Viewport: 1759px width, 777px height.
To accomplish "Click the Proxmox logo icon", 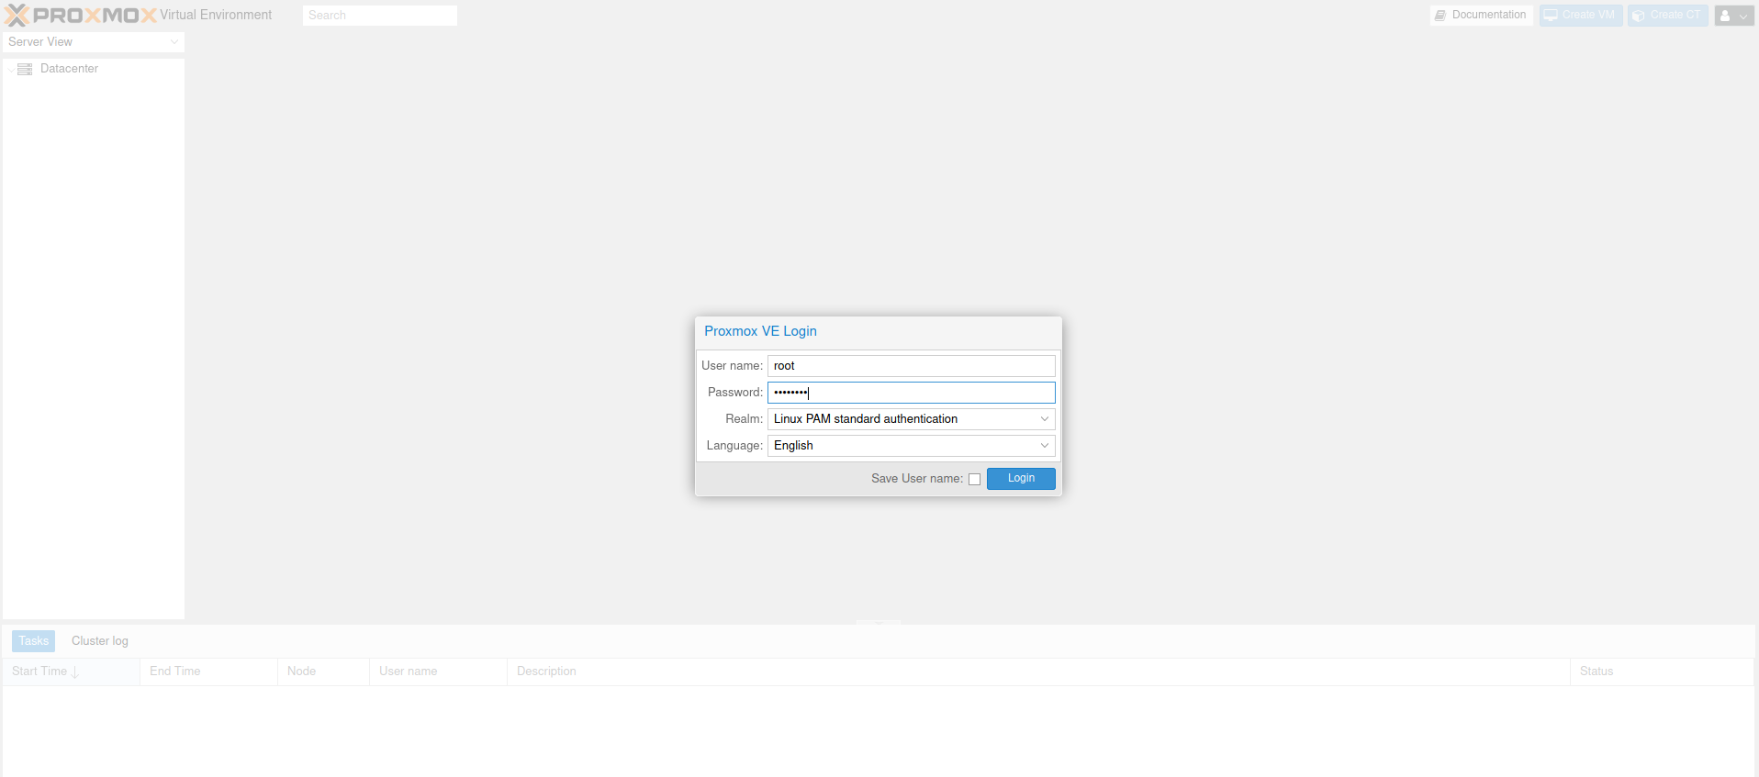I will (x=17, y=16).
